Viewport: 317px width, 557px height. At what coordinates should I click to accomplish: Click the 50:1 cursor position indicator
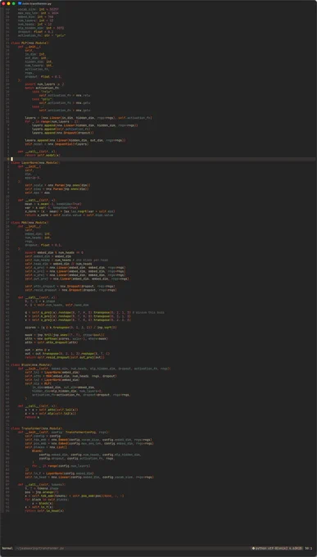click(309, 549)
